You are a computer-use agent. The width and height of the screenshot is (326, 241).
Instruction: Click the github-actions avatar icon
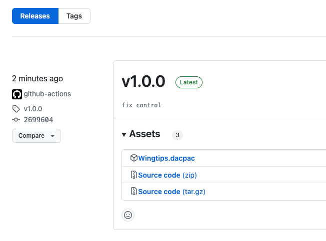(x=17, y=94)
